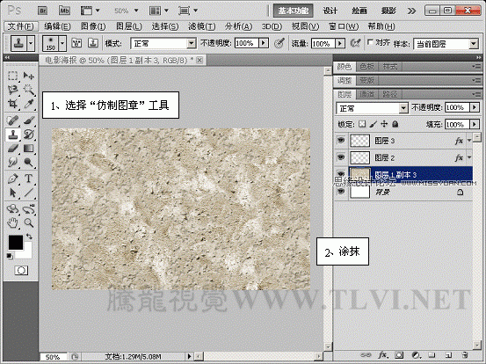This screenshot has height=364, width=486.
Task: Toggle lock layer position
Action: (384, 124)
